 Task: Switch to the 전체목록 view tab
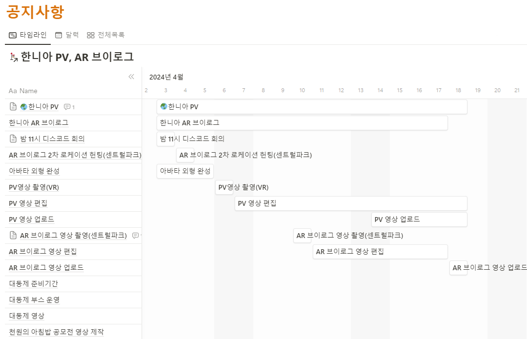111,35
